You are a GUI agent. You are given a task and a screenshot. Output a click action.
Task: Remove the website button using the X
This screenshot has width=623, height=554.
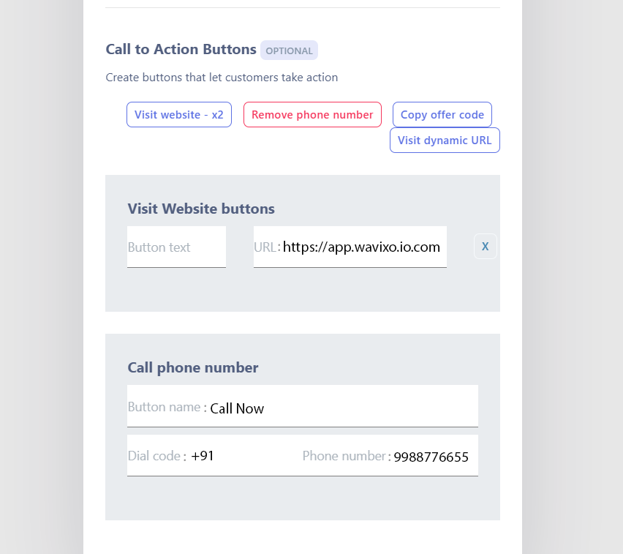pos(486,247)
